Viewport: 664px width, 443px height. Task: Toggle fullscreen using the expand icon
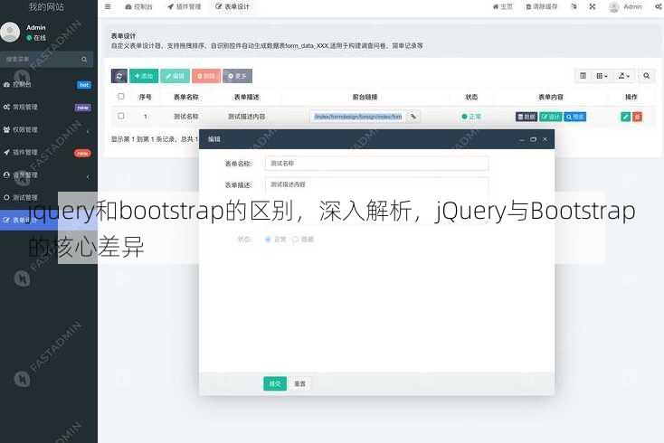tap(593, 6)
